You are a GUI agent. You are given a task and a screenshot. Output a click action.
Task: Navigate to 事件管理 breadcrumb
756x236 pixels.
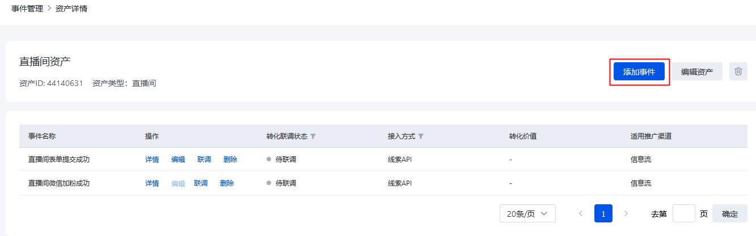(x=27, y=9)
